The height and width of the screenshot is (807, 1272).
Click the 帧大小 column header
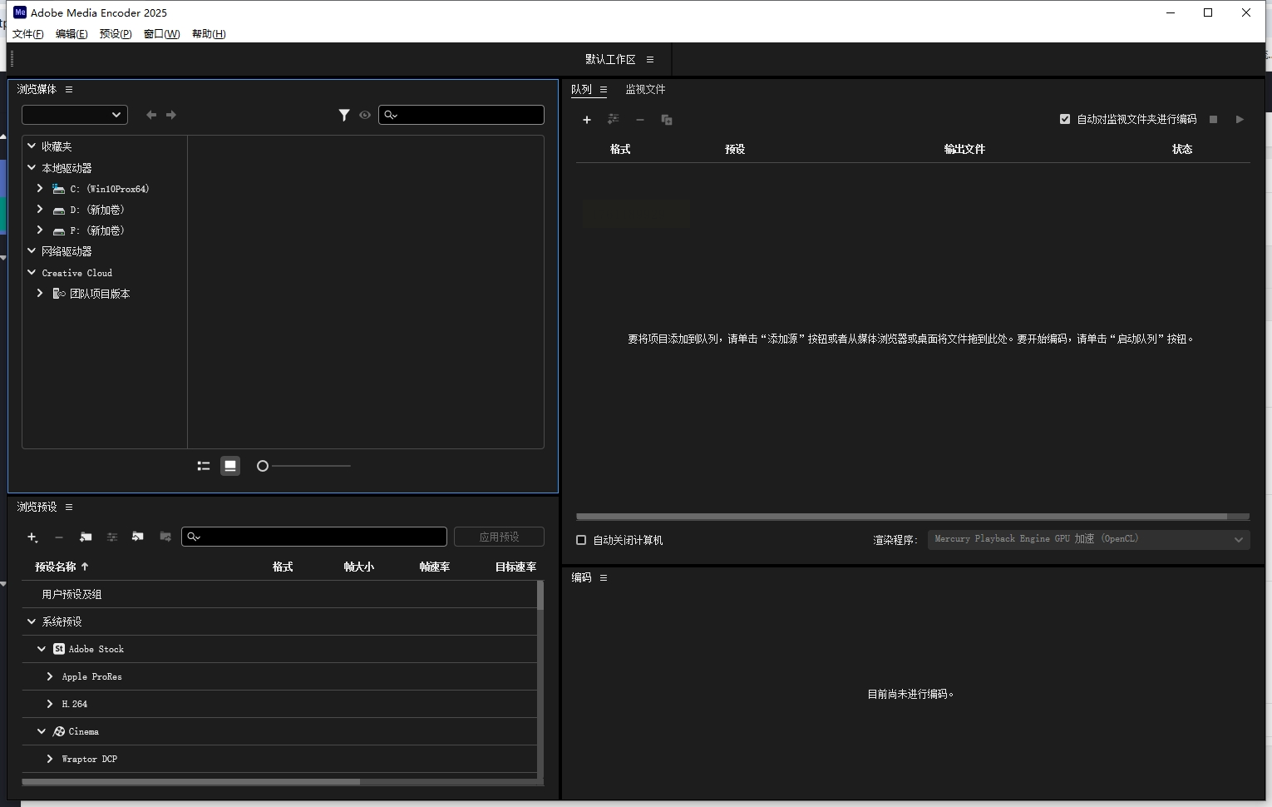(x=359, y=567)
